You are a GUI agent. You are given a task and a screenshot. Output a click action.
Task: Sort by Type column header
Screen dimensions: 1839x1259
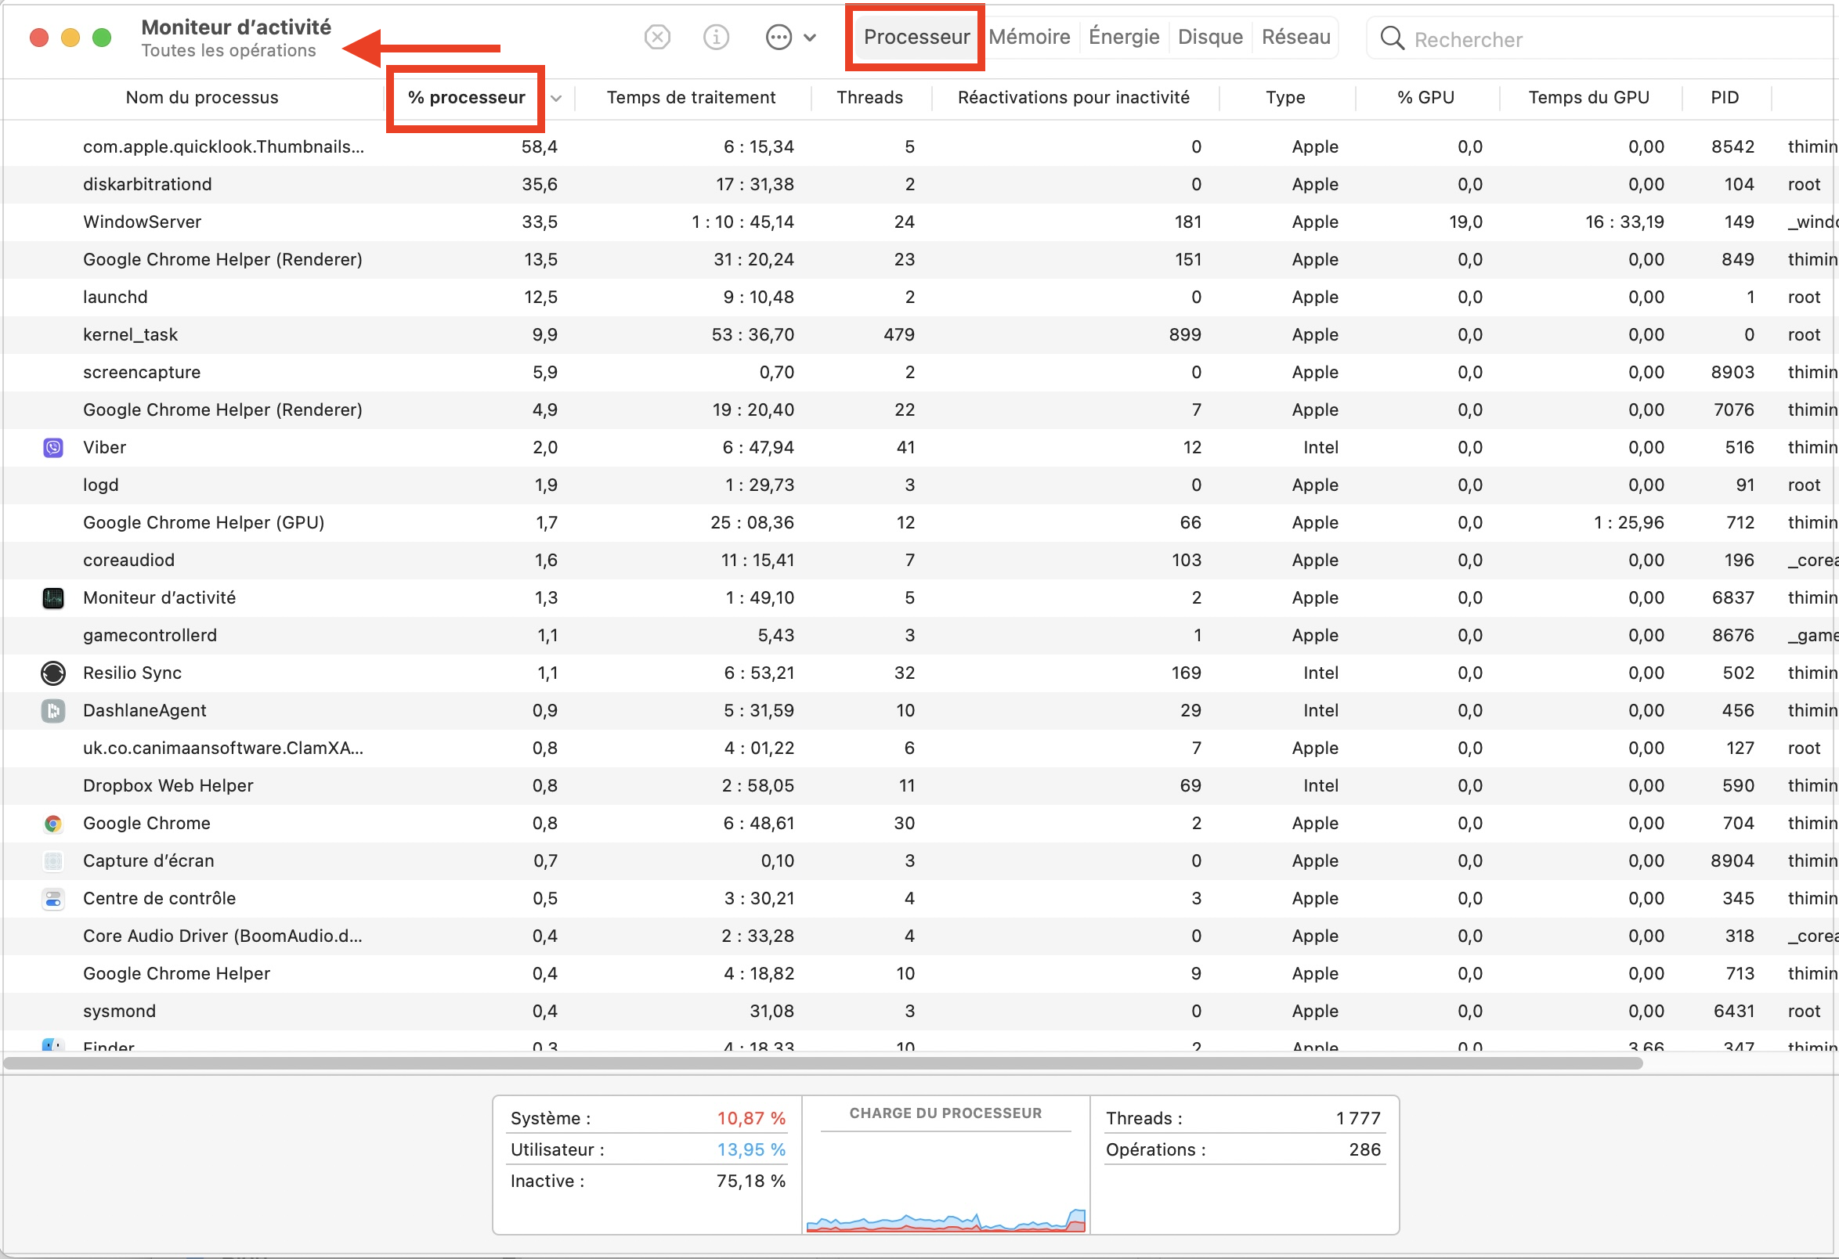pos(1285,97)
